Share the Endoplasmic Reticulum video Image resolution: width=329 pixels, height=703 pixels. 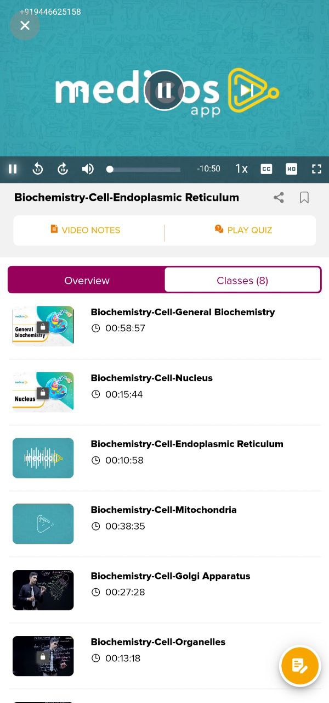279,197
